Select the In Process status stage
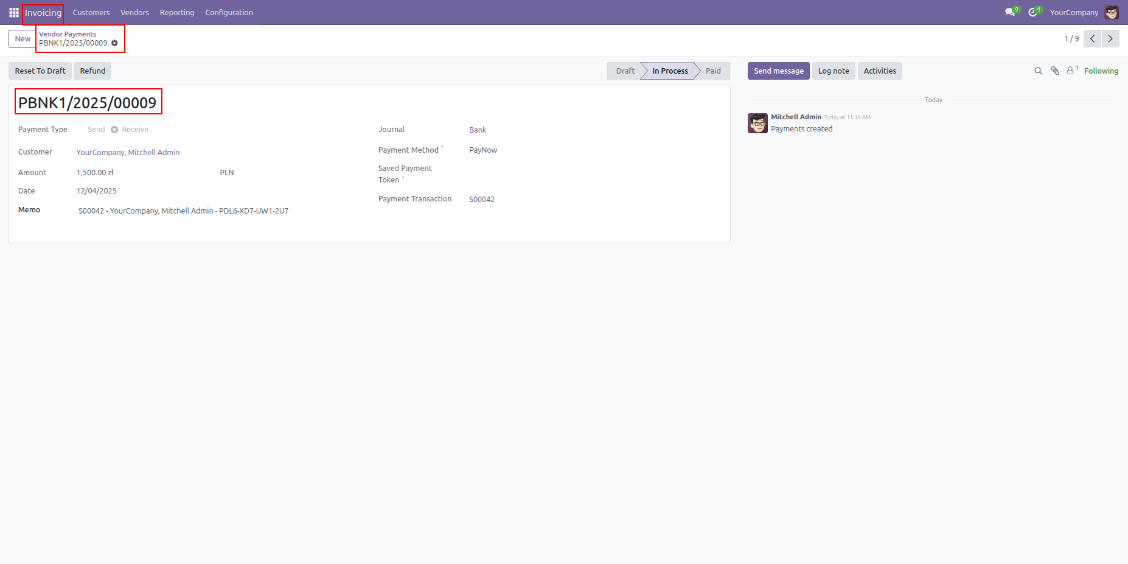 click(670, 71)
